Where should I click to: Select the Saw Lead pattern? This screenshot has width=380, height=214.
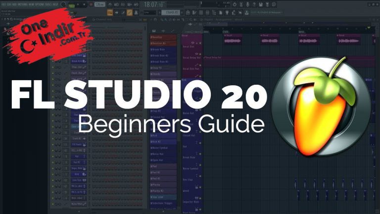pyautogui.click(x=163, y=197)
